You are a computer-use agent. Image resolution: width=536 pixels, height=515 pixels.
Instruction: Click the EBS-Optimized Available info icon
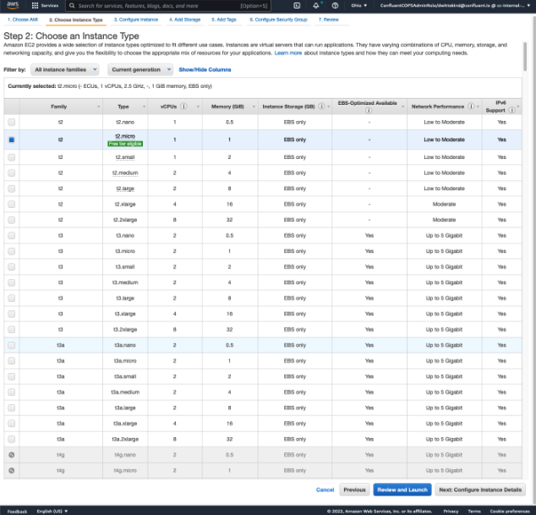(369, 111)
